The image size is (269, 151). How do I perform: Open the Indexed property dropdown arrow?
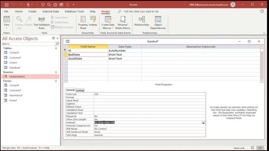pyautogui.click(x=203, y=122)
